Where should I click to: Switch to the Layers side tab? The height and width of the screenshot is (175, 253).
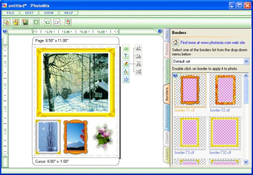[x=167, y=155]
